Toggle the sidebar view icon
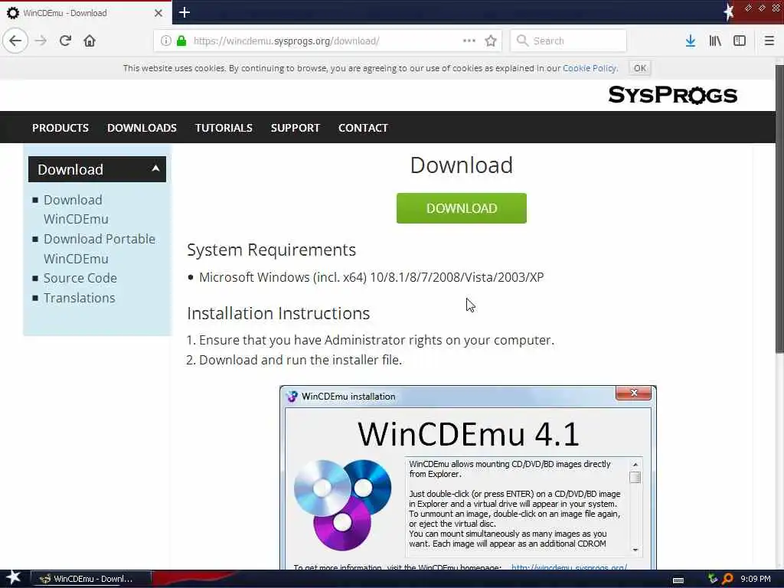 click(x=739, y=41)
